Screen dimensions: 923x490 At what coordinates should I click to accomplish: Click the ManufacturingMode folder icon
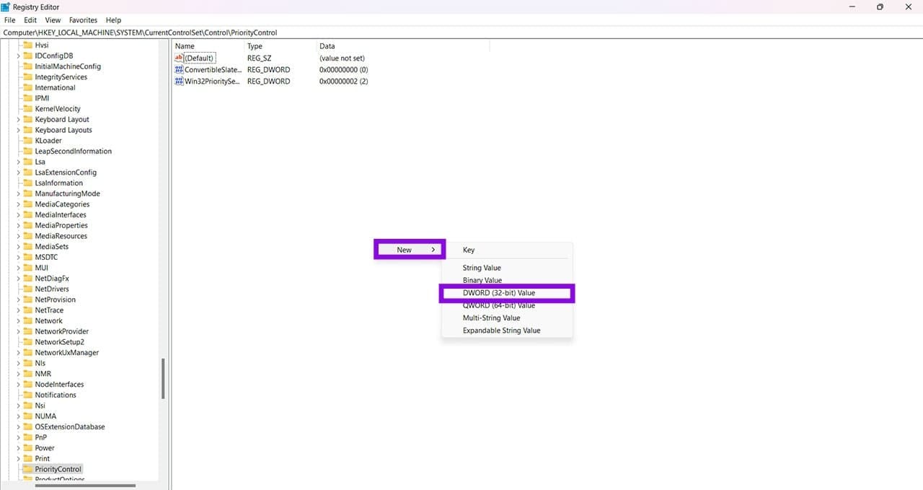click(28, 193)
